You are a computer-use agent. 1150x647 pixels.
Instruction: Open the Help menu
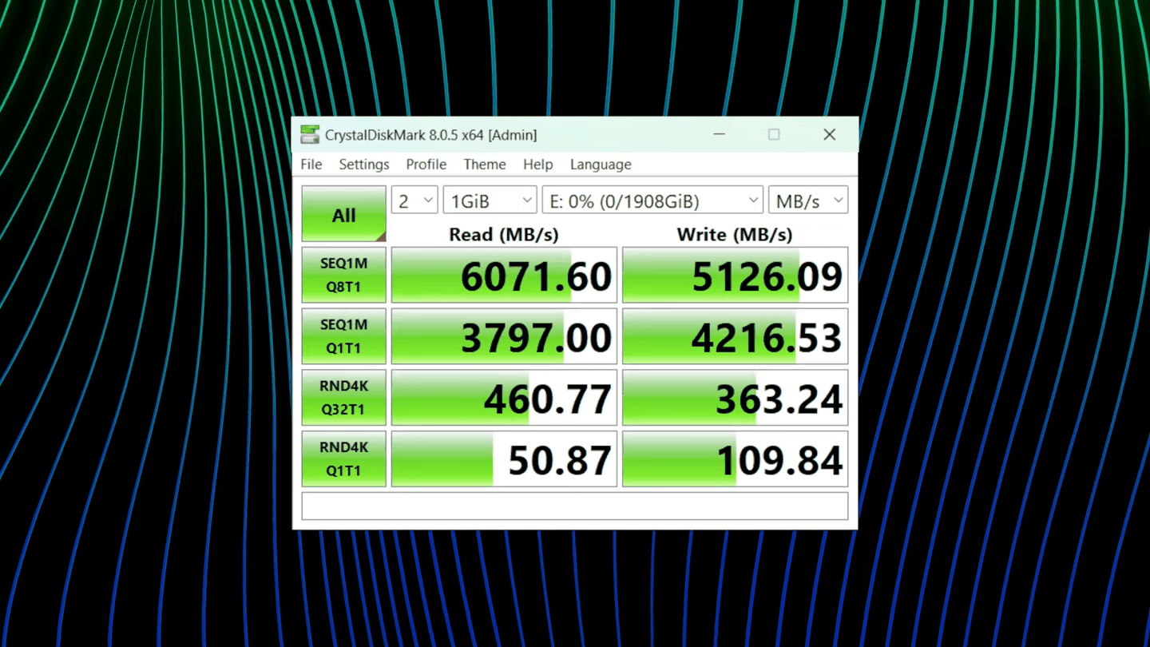coord(537,165)
